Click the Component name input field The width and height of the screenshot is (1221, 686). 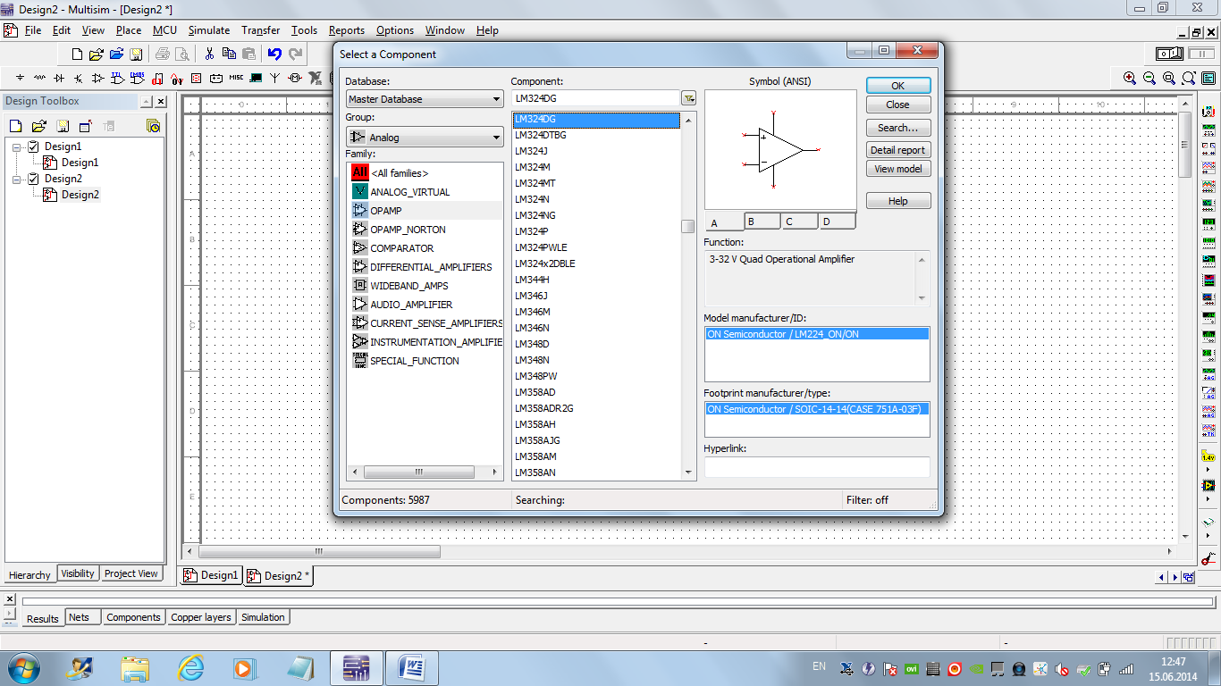click(596, 98)
